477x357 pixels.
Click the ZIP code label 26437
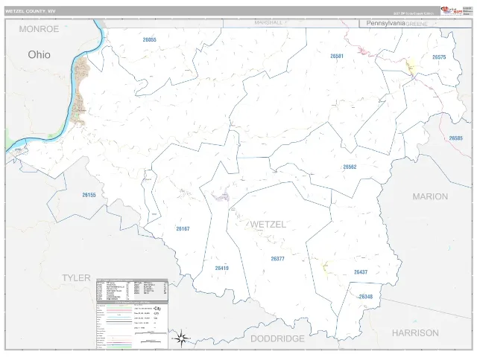pos(361,272)
